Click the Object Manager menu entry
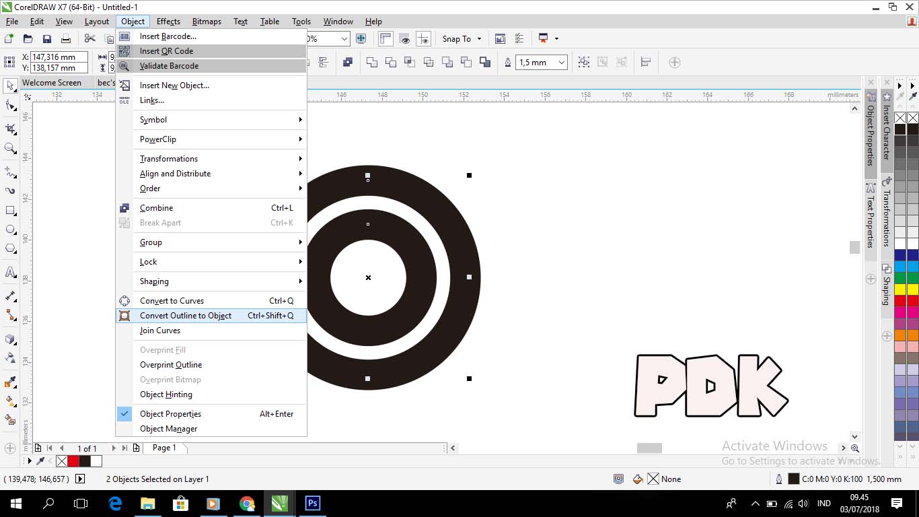Image resolution: width=919 pixels, height=517 pixels. 211,429
